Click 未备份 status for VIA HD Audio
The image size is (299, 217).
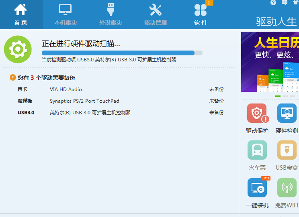click(x=217, y=89)
